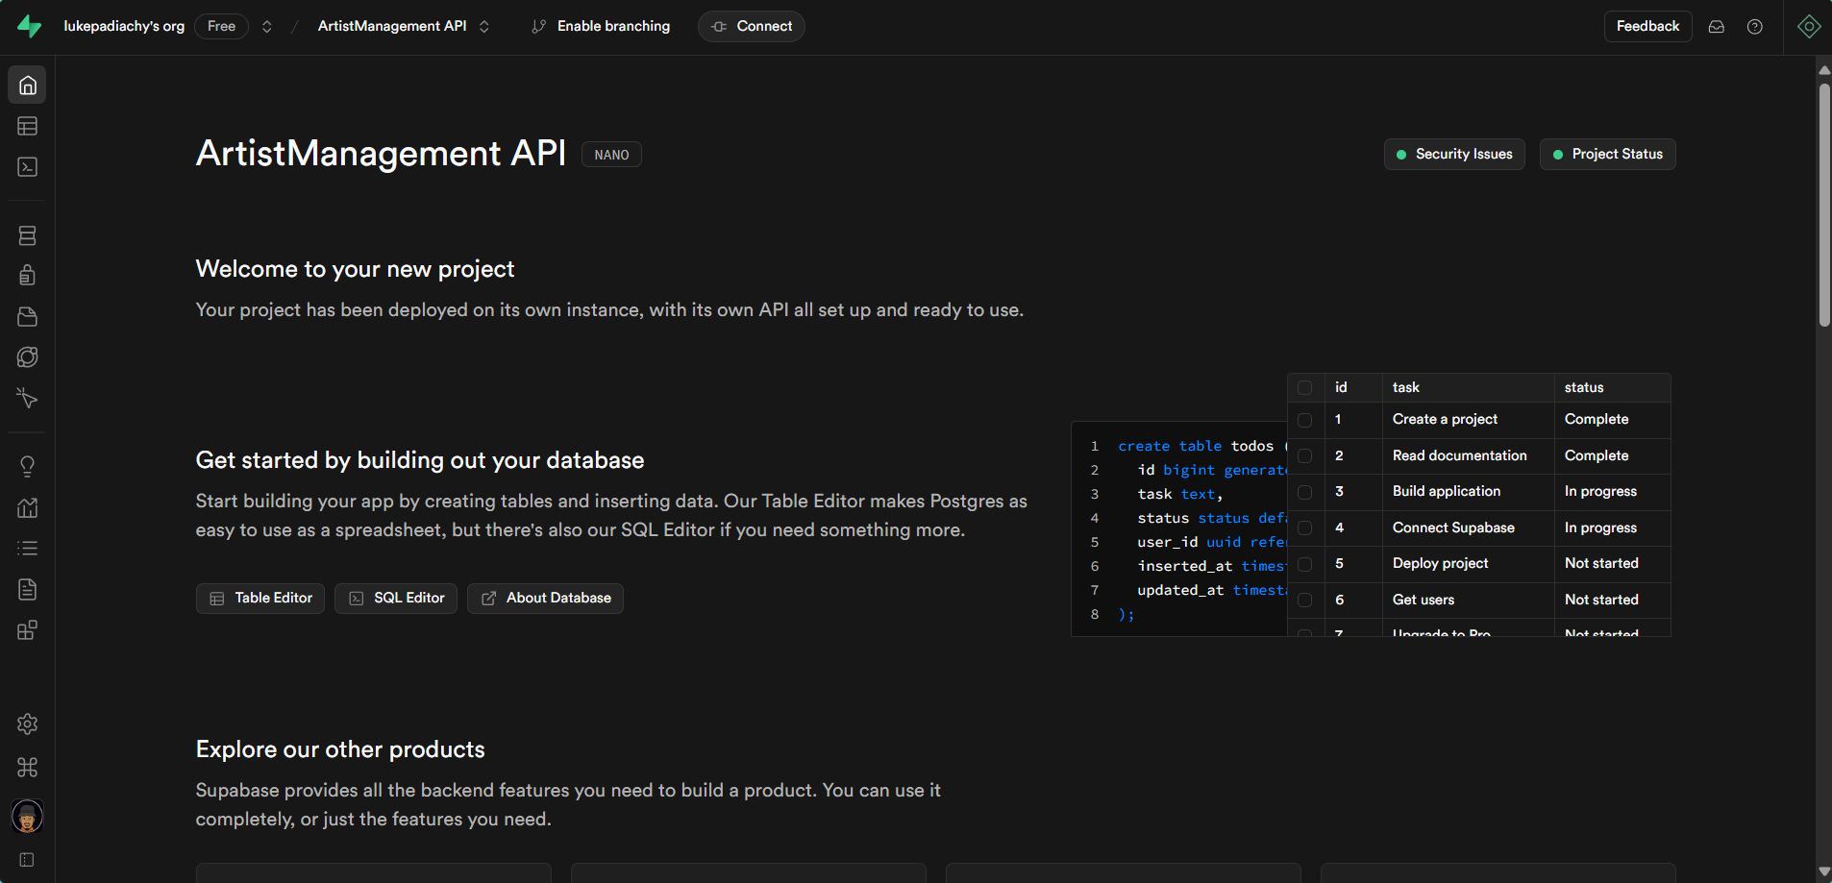Click ArtistManagement API breadcrumb

392,27
